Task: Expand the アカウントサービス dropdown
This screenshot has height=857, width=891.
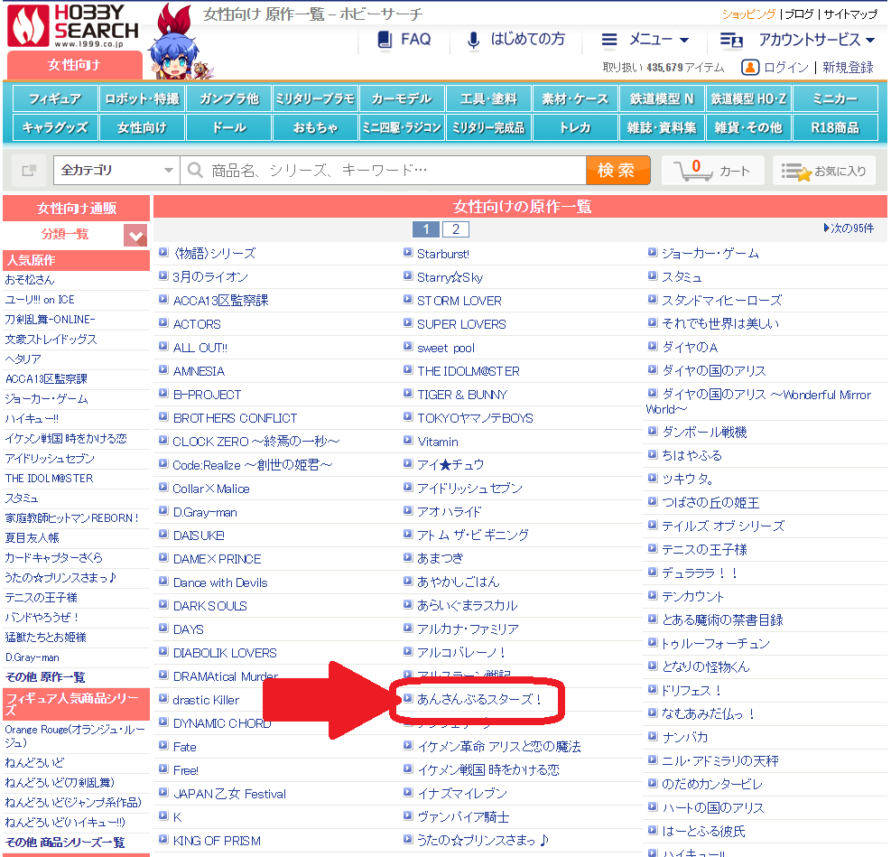Action: coord(797,40)
